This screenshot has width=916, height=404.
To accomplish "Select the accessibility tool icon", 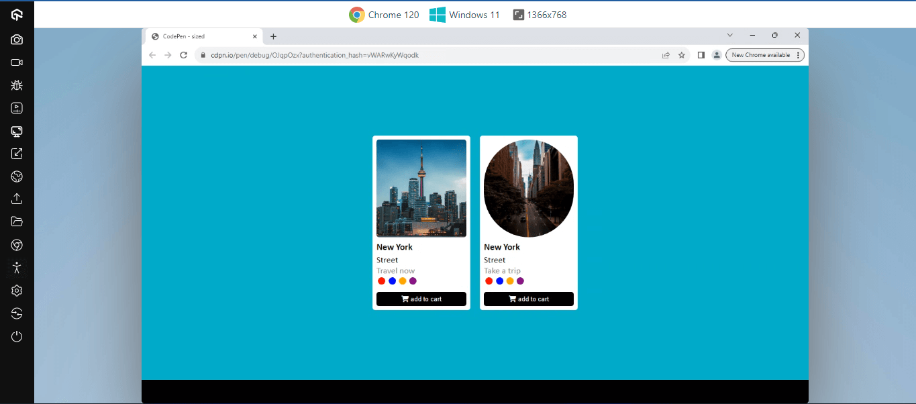I will (17, 267).
